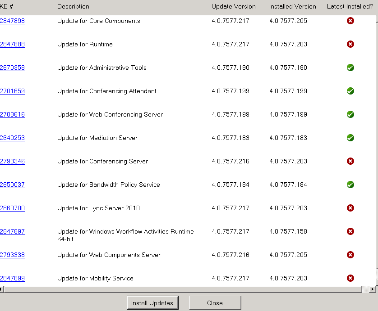Click the Description column header

click(x=73, y=6)
